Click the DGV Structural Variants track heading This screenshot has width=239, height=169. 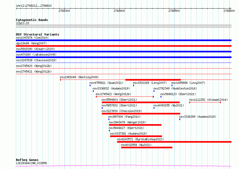38,34
